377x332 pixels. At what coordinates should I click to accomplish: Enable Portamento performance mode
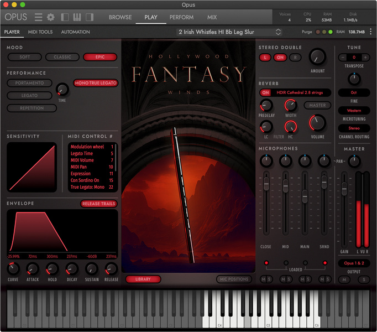29,83
